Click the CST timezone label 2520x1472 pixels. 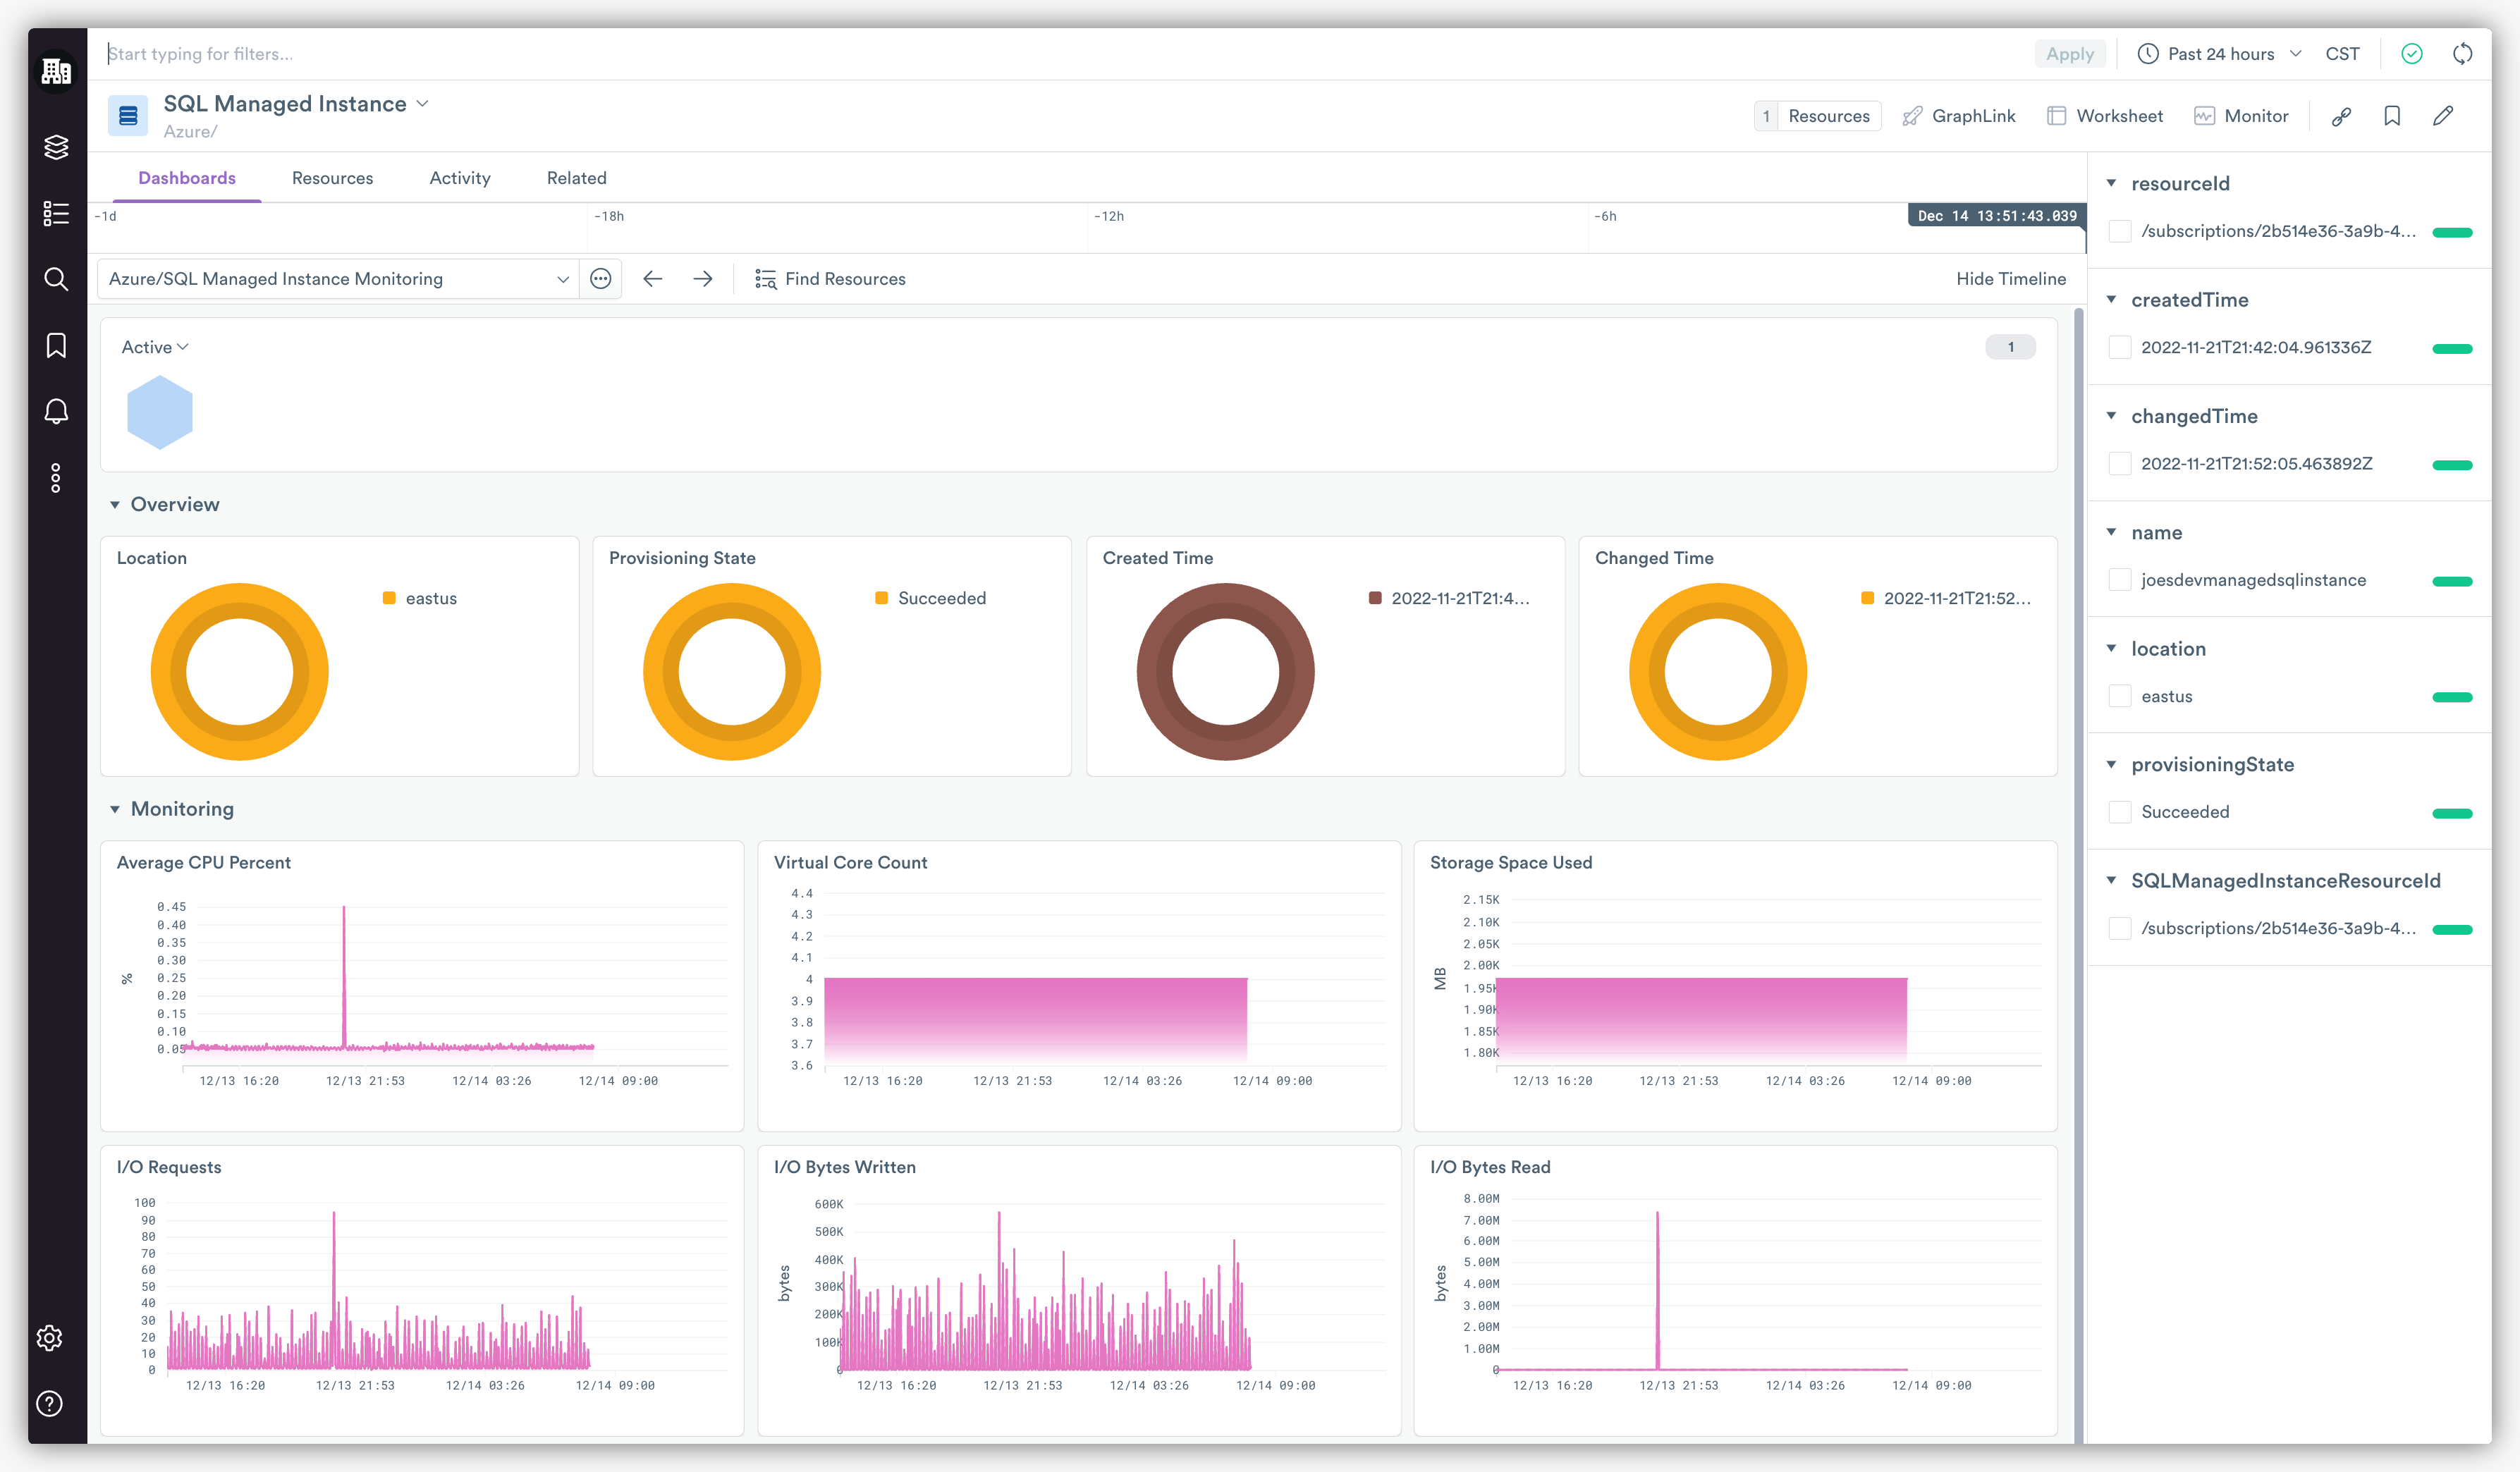pyautogui.click(x=2342, y=54)
